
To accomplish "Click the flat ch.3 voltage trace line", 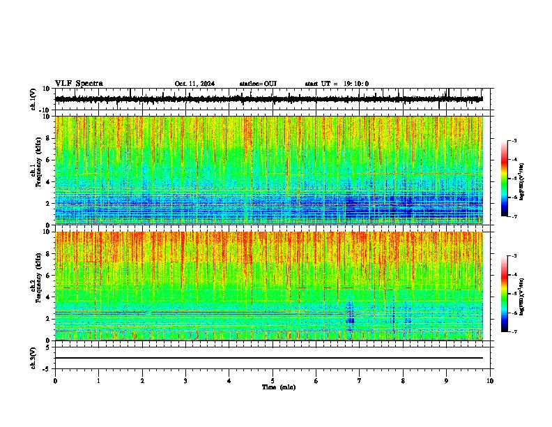I will (269, 358).
